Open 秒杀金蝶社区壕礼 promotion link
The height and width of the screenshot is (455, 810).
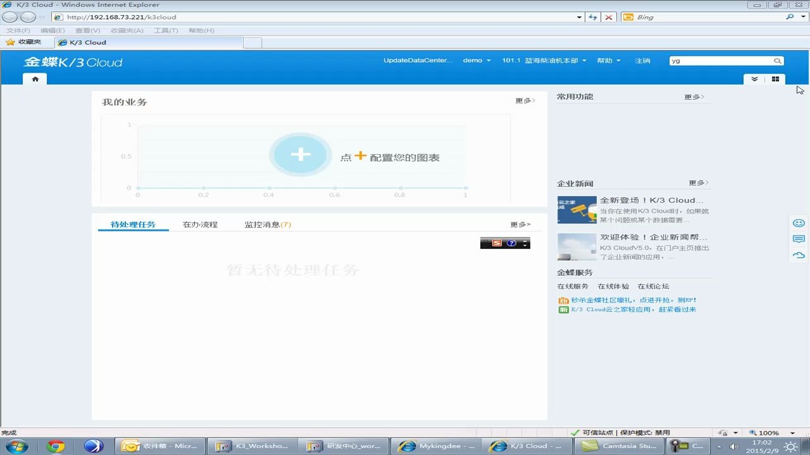click(633, 300)
